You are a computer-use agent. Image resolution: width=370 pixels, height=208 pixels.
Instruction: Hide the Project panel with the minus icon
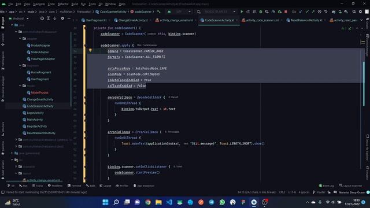coord(69,18)
